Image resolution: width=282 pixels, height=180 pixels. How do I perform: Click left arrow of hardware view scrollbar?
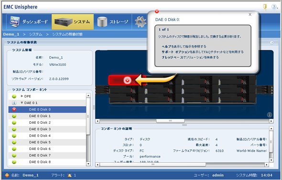[98, 121]
